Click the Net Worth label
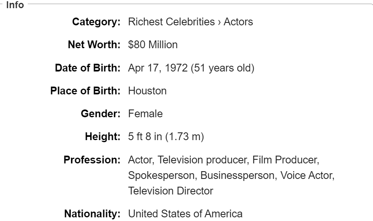373x221 pixels. 94,45
